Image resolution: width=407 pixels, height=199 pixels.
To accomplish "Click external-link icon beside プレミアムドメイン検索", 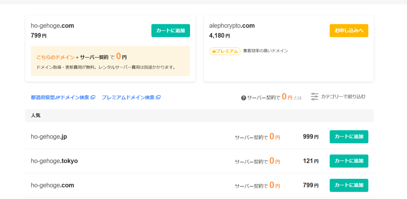I will tap(158, 98).
